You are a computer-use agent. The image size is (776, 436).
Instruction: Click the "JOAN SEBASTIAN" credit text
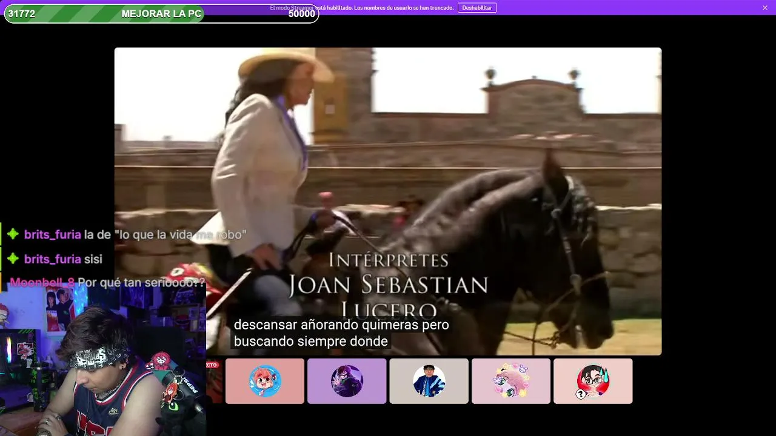(388, 285)
